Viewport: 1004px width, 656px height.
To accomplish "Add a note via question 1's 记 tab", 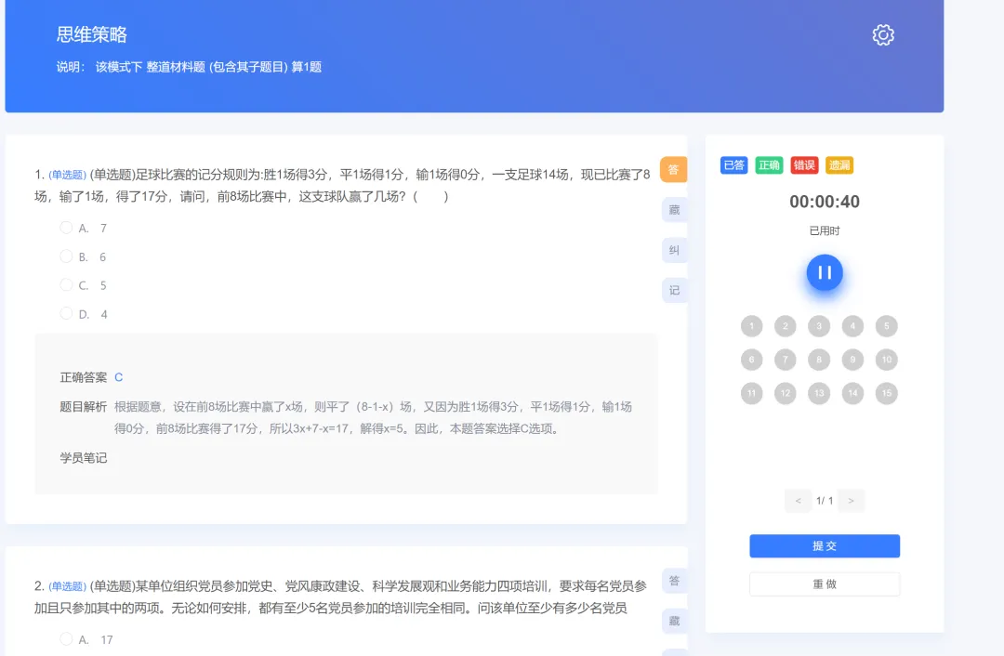I will click(674, 291).
